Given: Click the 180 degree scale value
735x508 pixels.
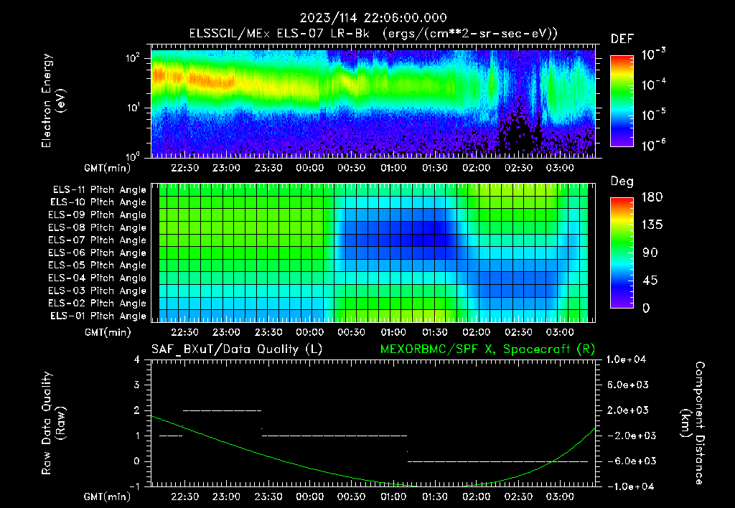Looking at the screenshot, I should click(652, 197).
